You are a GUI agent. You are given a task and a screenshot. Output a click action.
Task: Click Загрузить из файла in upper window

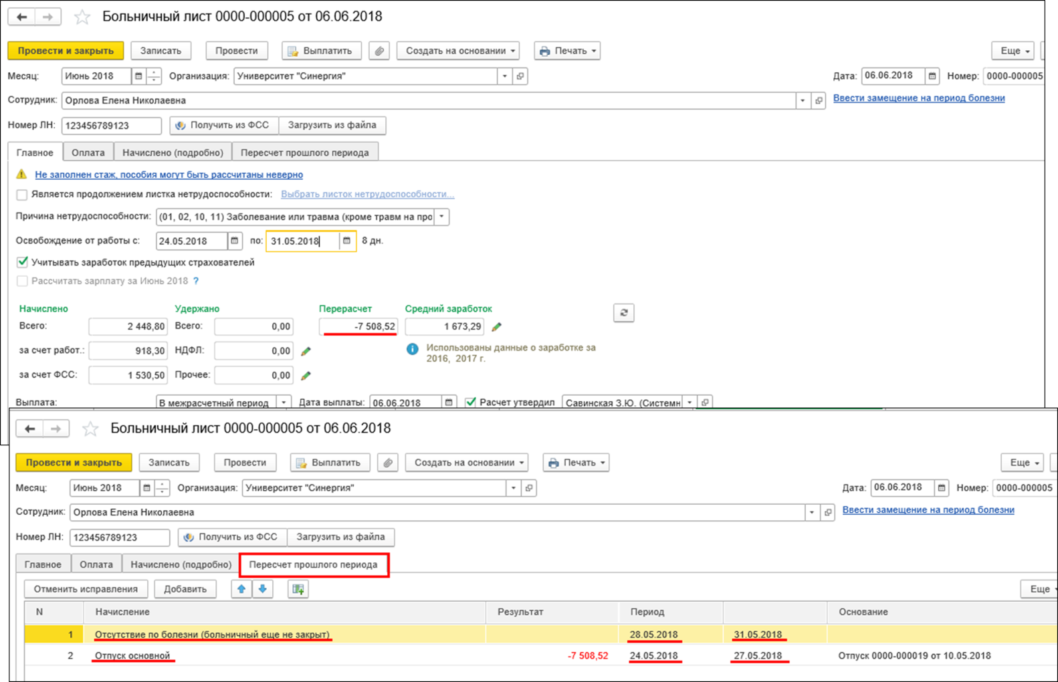(x=332, y=125)
